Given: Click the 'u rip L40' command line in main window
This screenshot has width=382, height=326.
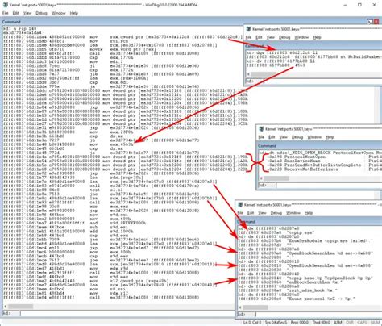Looking at the screenshot, I should (x=19, y=28).
